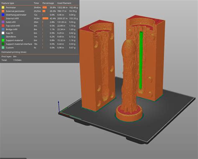Toggle the External perimeter label in legend

pos(15,11)
